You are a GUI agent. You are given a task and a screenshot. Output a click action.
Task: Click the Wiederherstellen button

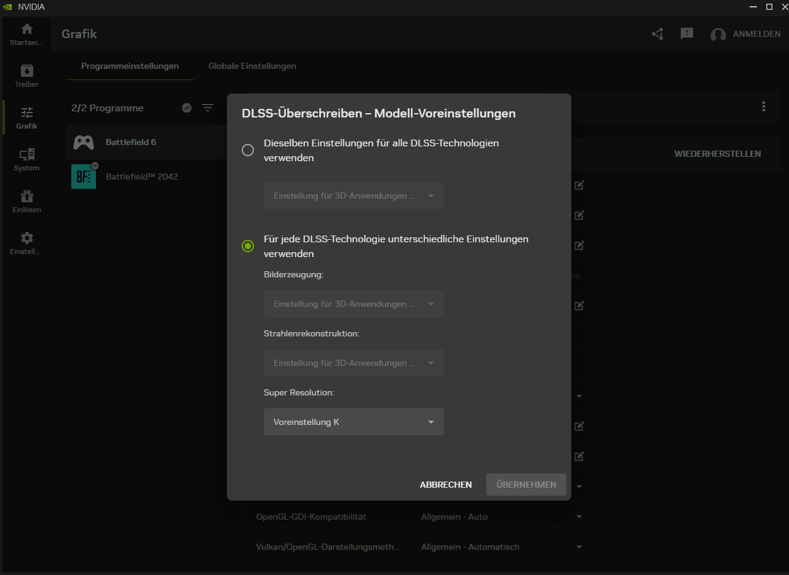(718, 154)
